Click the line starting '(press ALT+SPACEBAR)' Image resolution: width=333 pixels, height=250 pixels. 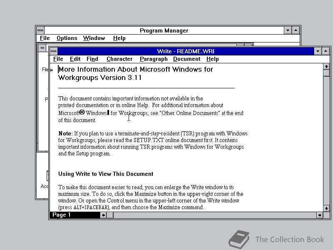[131, 207]
